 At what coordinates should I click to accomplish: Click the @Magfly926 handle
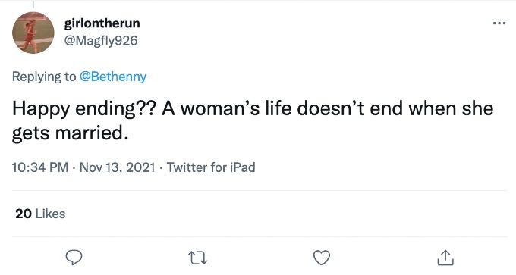click(101, 41)
